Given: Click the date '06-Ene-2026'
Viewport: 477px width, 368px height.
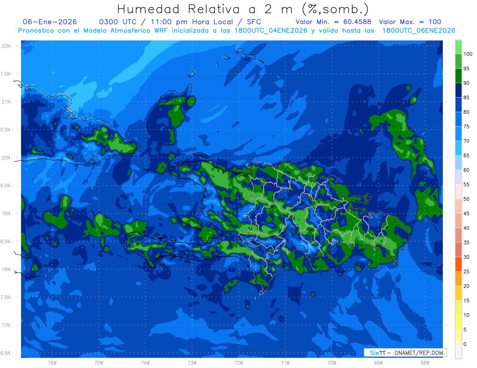Looking at the screenshot, I should point(50,22).
